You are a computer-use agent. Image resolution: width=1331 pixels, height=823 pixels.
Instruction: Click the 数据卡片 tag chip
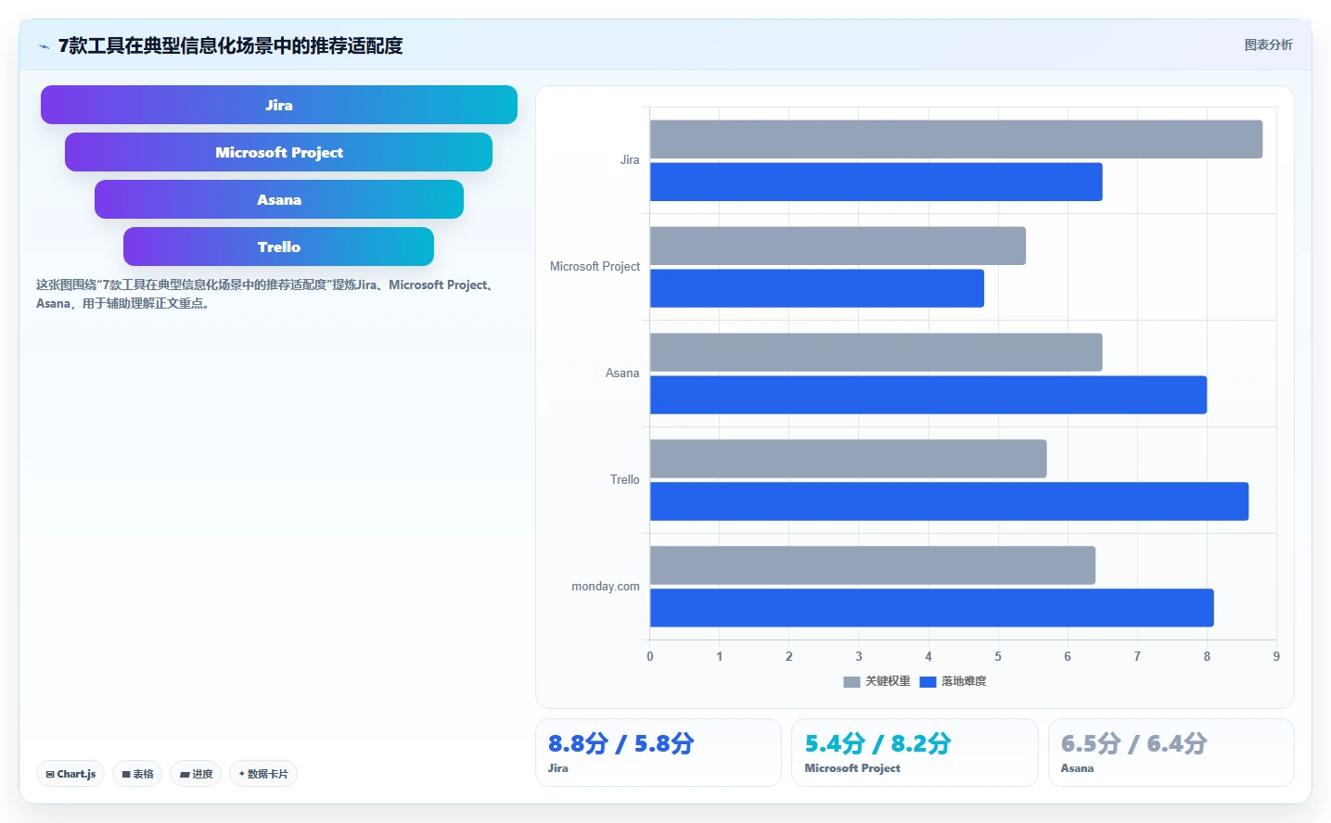pos(263,774)
